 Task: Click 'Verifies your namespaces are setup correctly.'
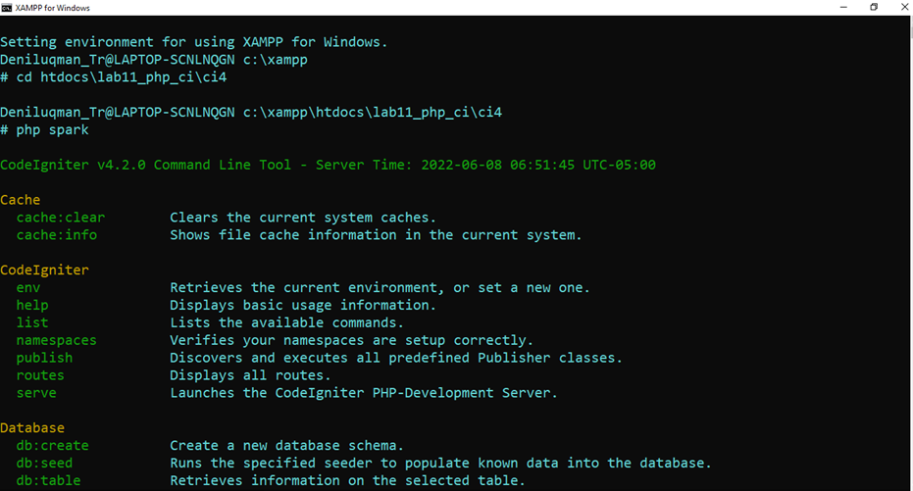pos(351,340)
